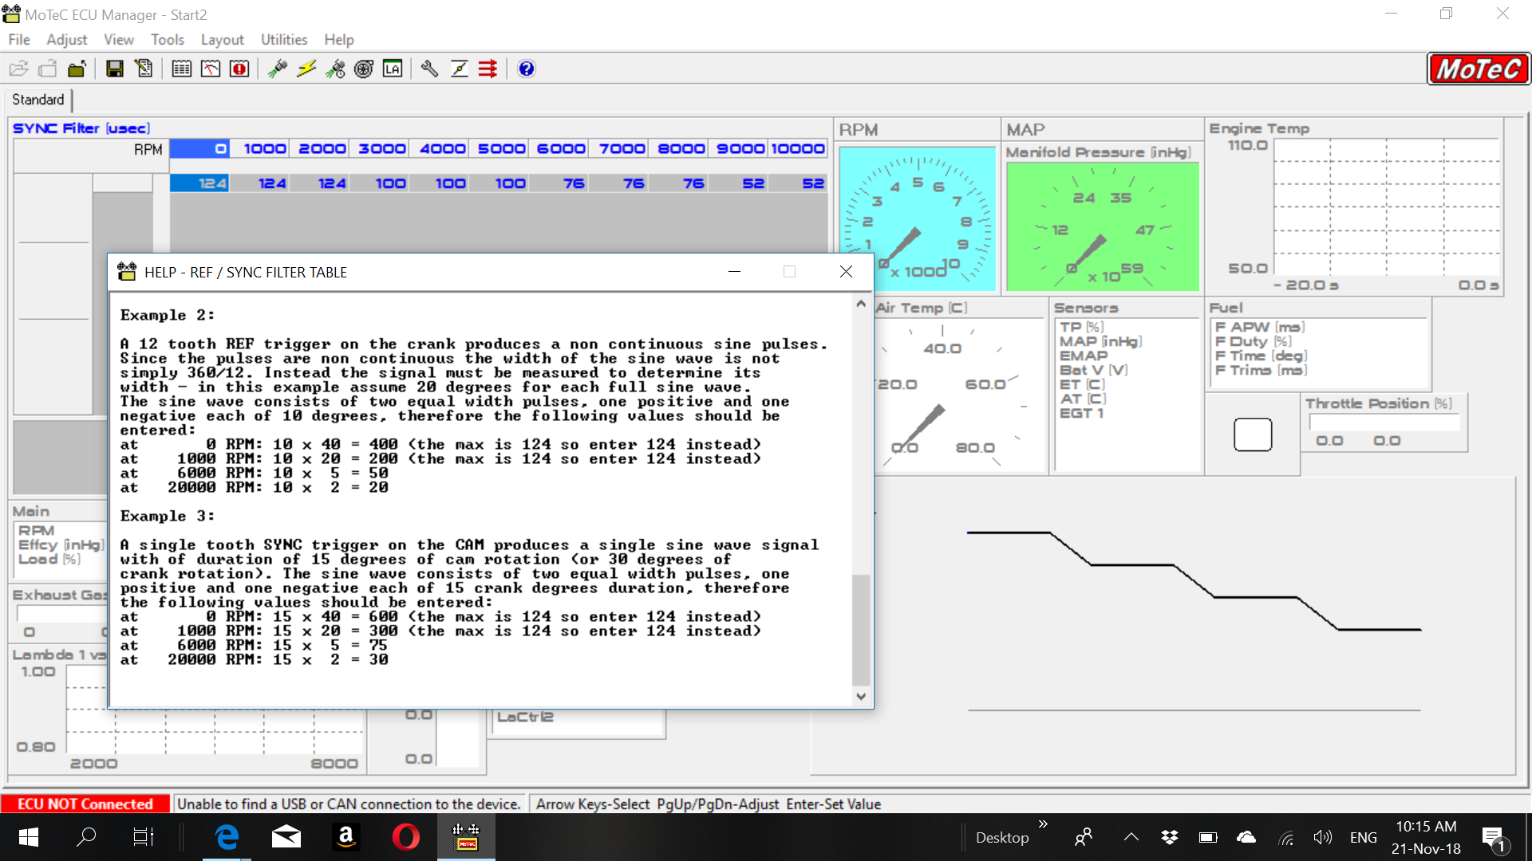Click the F Trims [ms] fuel entry
Image resolution: width=1532 pixels, height=861 pixels.
click(1261, 370)
